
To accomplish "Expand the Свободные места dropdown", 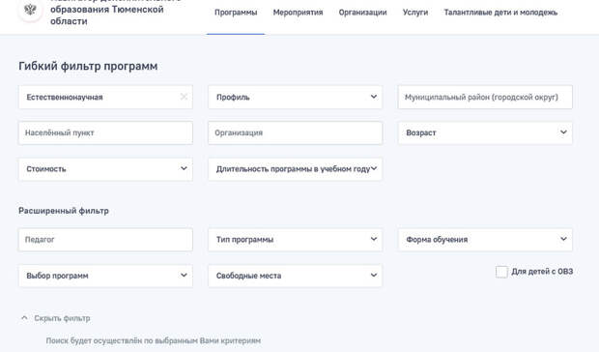I will (295, 276).
